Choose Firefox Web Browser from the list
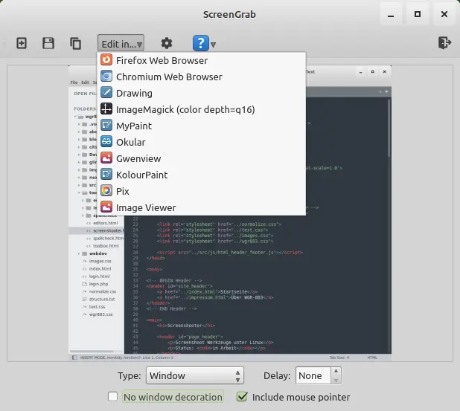 coord(201,60)
